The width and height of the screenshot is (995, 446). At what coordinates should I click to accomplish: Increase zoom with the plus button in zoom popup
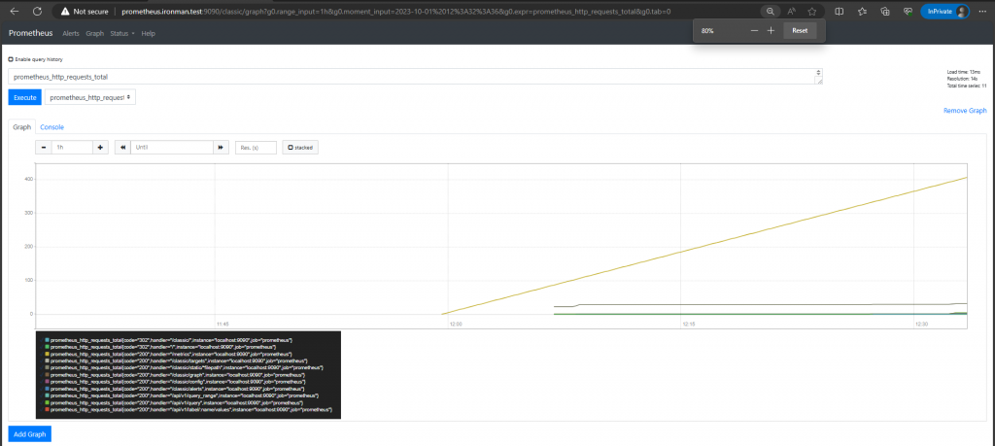[x=771, y=30]
